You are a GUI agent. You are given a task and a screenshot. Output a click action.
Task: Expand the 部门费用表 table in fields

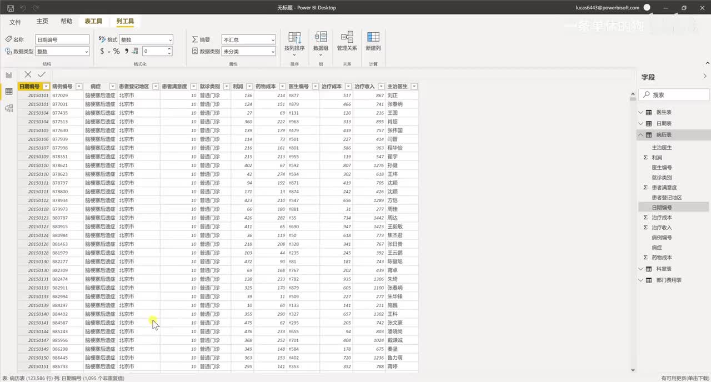(640, 280)
